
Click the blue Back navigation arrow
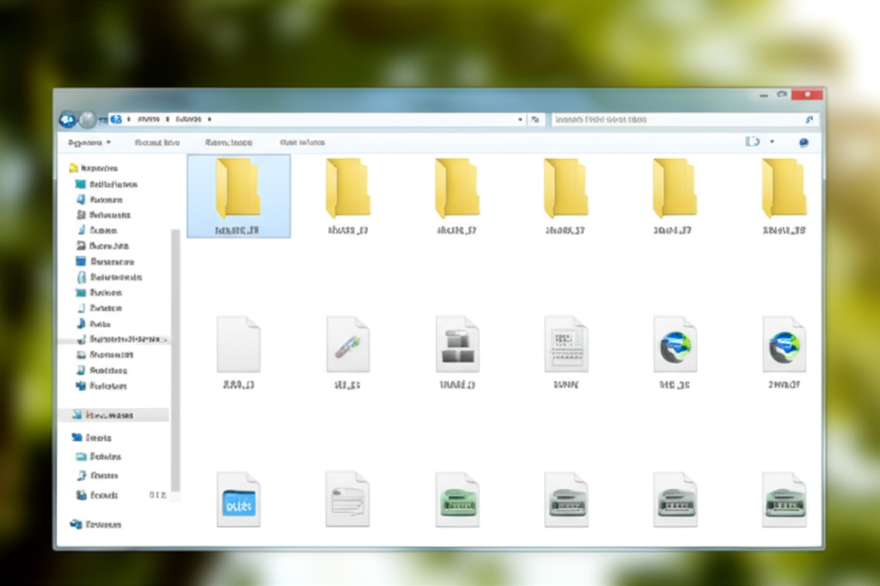[x=67, y=120]
